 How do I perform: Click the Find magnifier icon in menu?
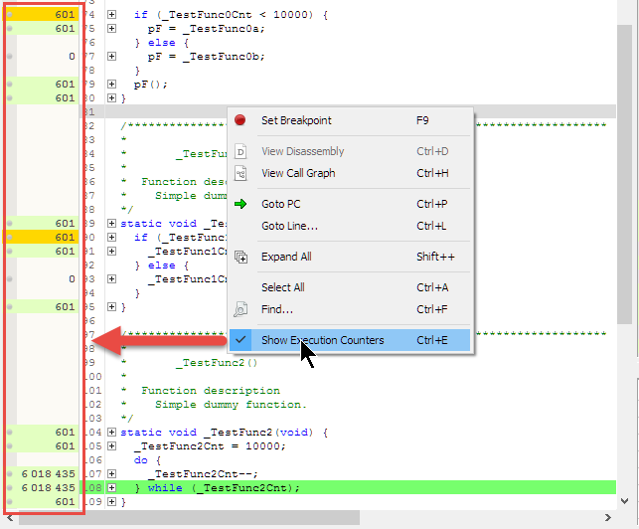pos(240,309)
